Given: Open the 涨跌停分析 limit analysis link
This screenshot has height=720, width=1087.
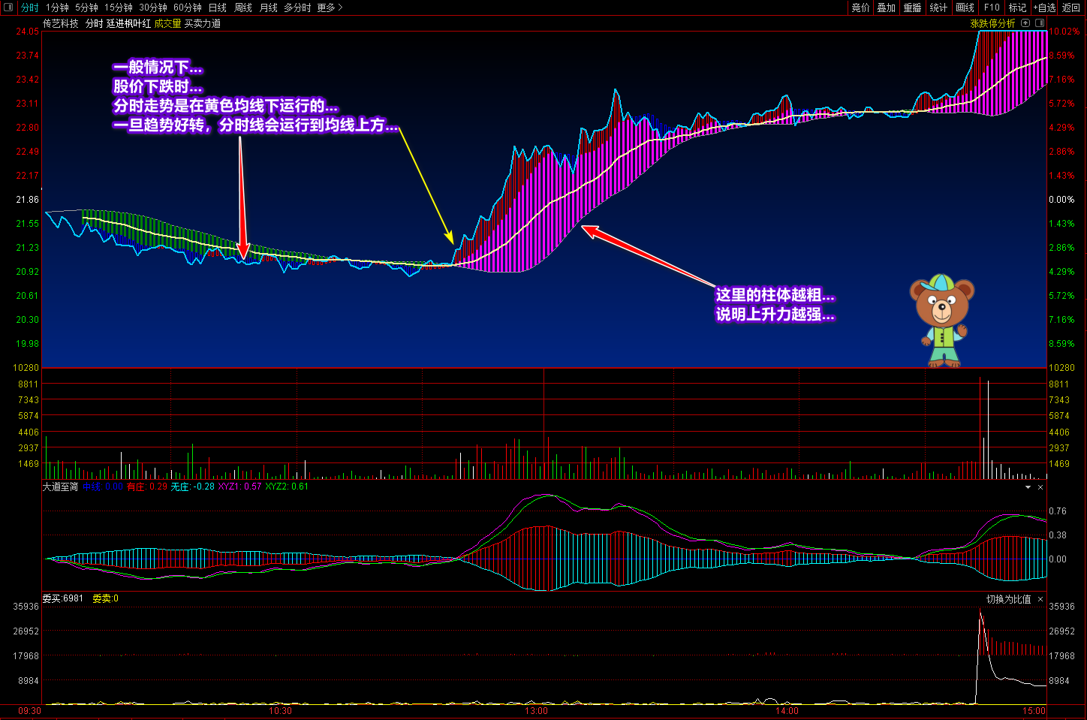Looking at the screenshot, I should (992, 23).
